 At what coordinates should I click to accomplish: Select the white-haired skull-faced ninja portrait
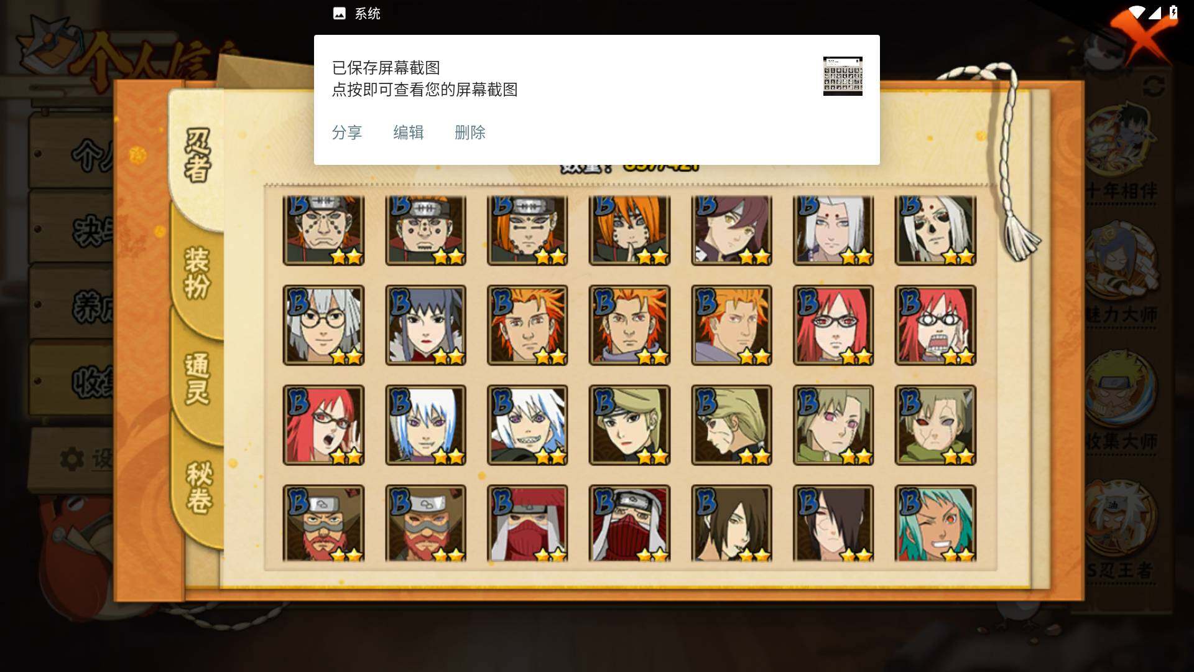pos(935,230)
